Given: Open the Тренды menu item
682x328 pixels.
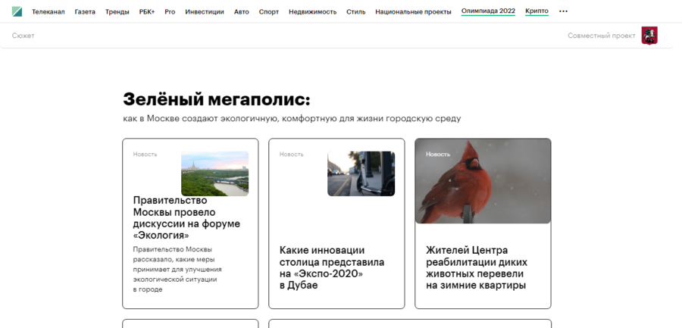Looking at the screenshot, I should tap(117, 12).
